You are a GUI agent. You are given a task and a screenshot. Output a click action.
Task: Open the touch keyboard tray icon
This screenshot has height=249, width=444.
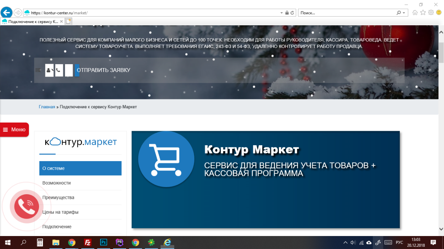point(388,243)
